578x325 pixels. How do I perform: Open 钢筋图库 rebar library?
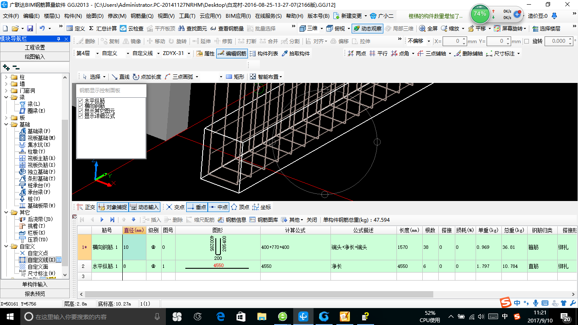(x=264, y=220)
